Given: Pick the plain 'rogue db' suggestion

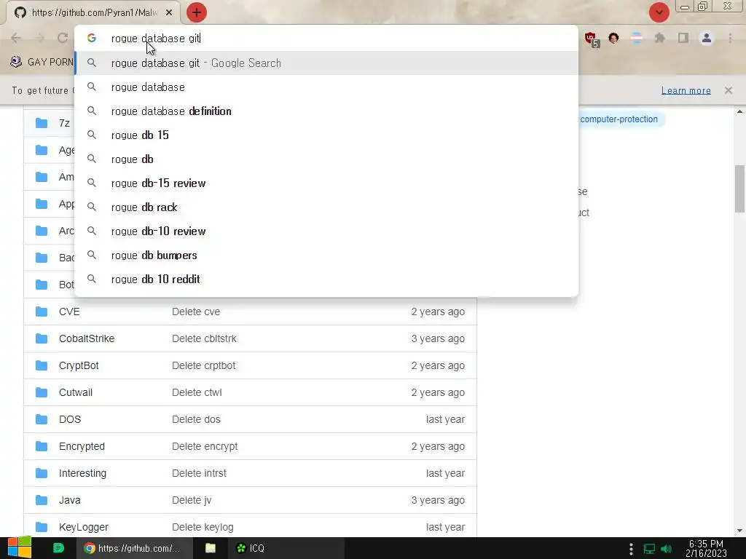Looking at the screenshot, I should click(x=326, y=159).
